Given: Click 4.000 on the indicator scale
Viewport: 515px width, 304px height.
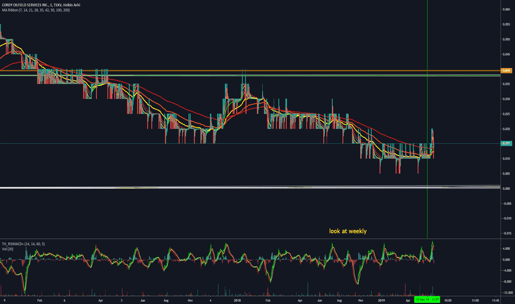Looking at the screenshot, I should click(x=506, y=249).
